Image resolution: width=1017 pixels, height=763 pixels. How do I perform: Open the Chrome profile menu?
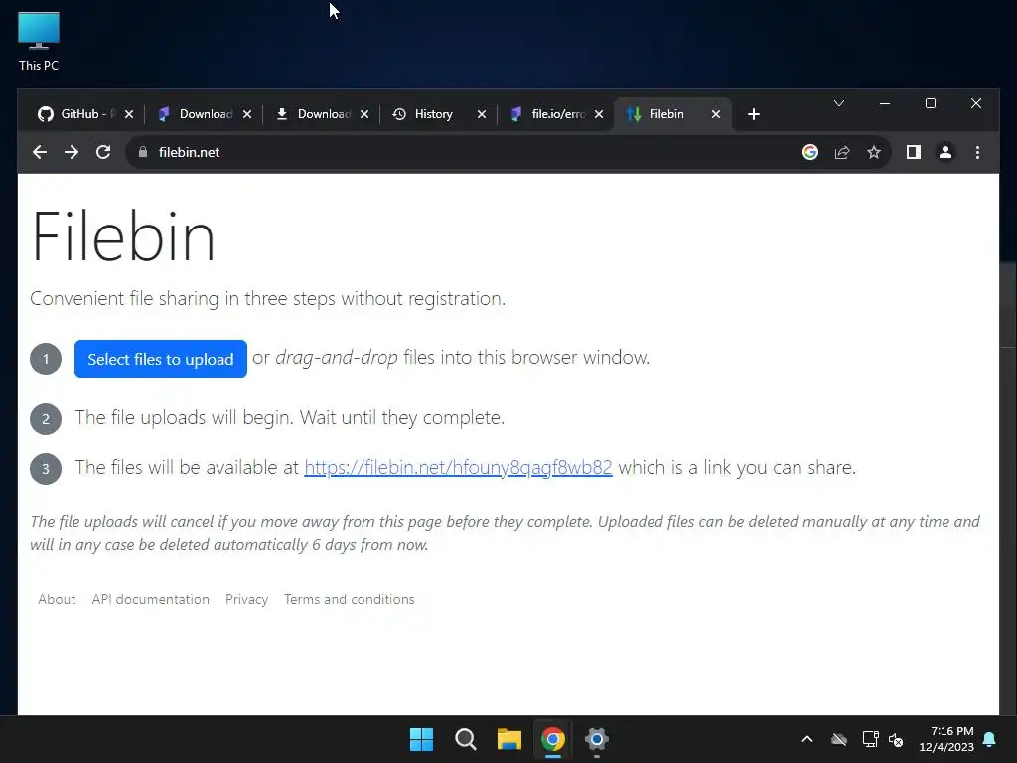coord(945,152)
